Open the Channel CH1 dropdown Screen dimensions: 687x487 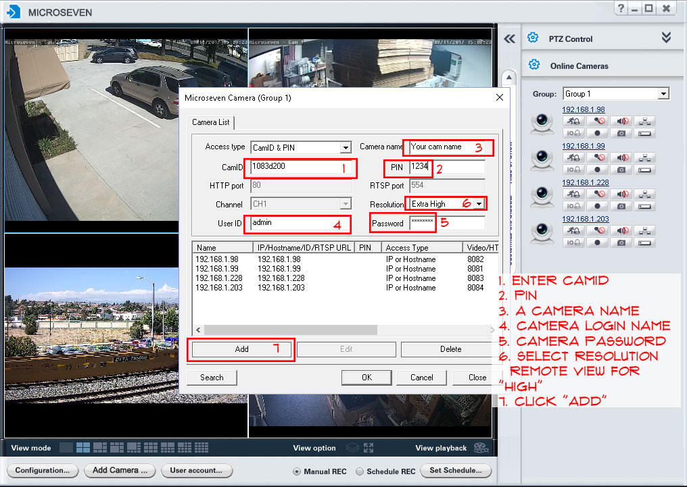tap(346, 204)
